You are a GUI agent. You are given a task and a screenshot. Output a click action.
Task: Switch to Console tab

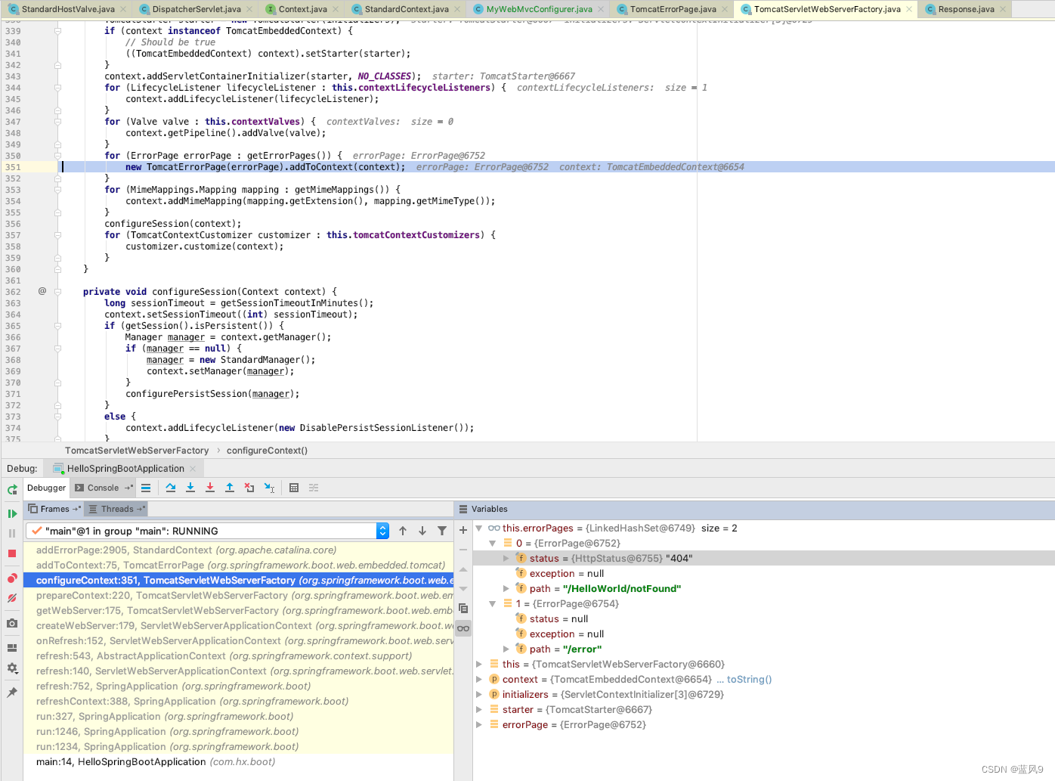[104, 488]
